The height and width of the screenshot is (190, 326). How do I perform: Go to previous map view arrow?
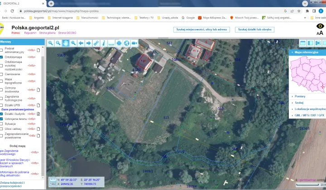point(81,43)
